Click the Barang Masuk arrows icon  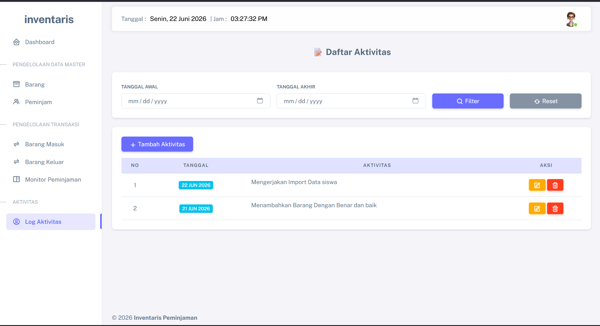pos(17,144)
